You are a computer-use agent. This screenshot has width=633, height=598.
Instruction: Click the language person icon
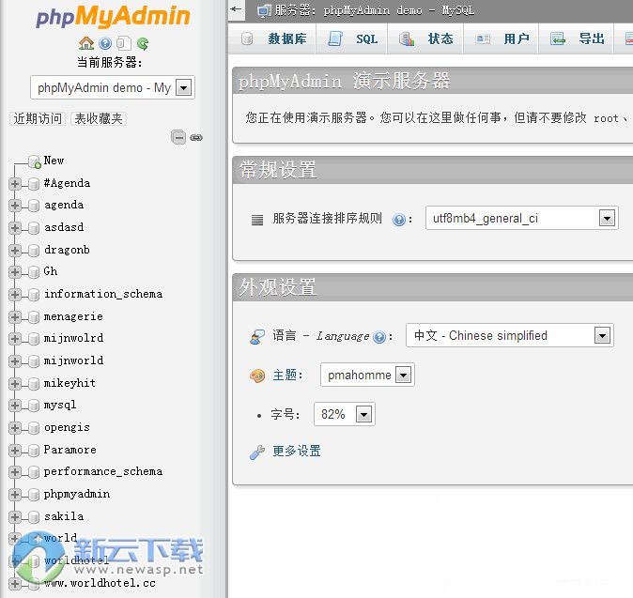click(x=257, y=336)
